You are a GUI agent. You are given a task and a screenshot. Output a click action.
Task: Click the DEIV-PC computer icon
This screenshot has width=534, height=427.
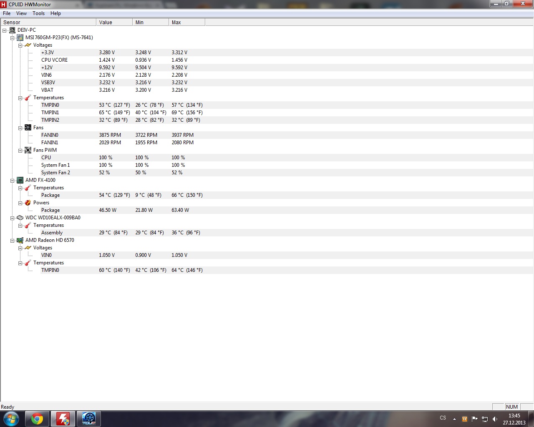(x=12, y=30)
